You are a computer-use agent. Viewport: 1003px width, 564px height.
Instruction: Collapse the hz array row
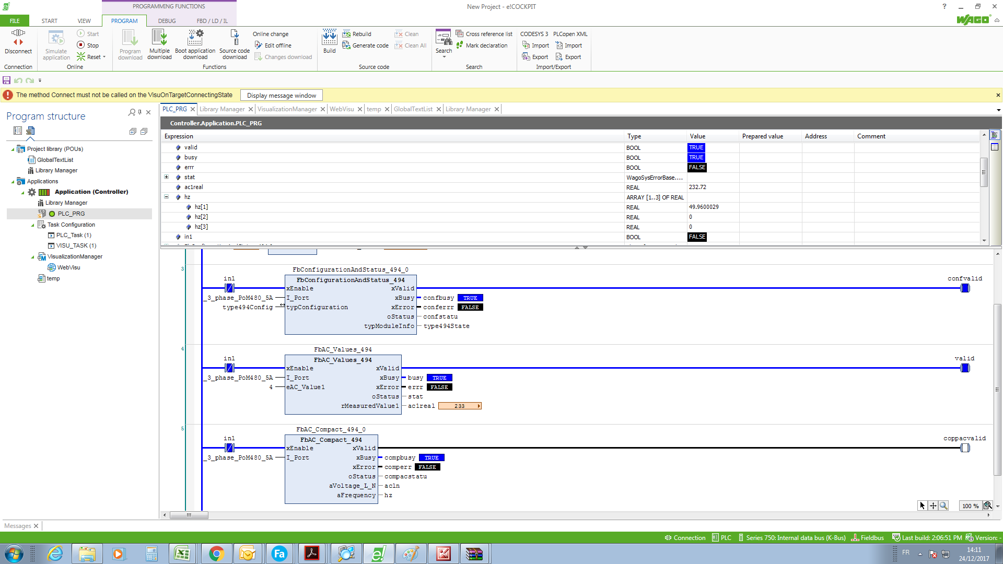point(167,197)
